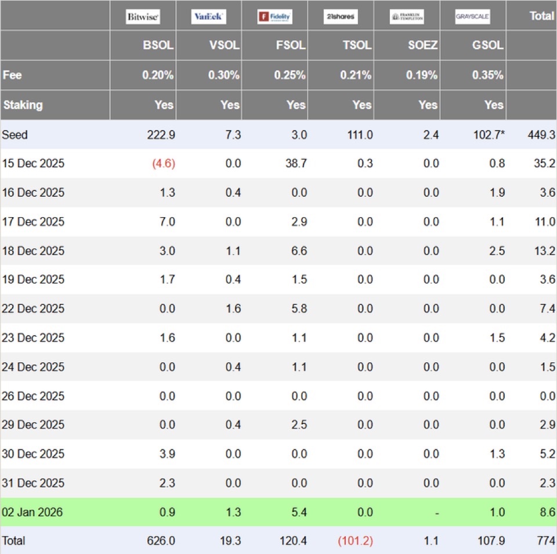
Task: Select the 15 Dec 2025 date
Action: point(33,163)
